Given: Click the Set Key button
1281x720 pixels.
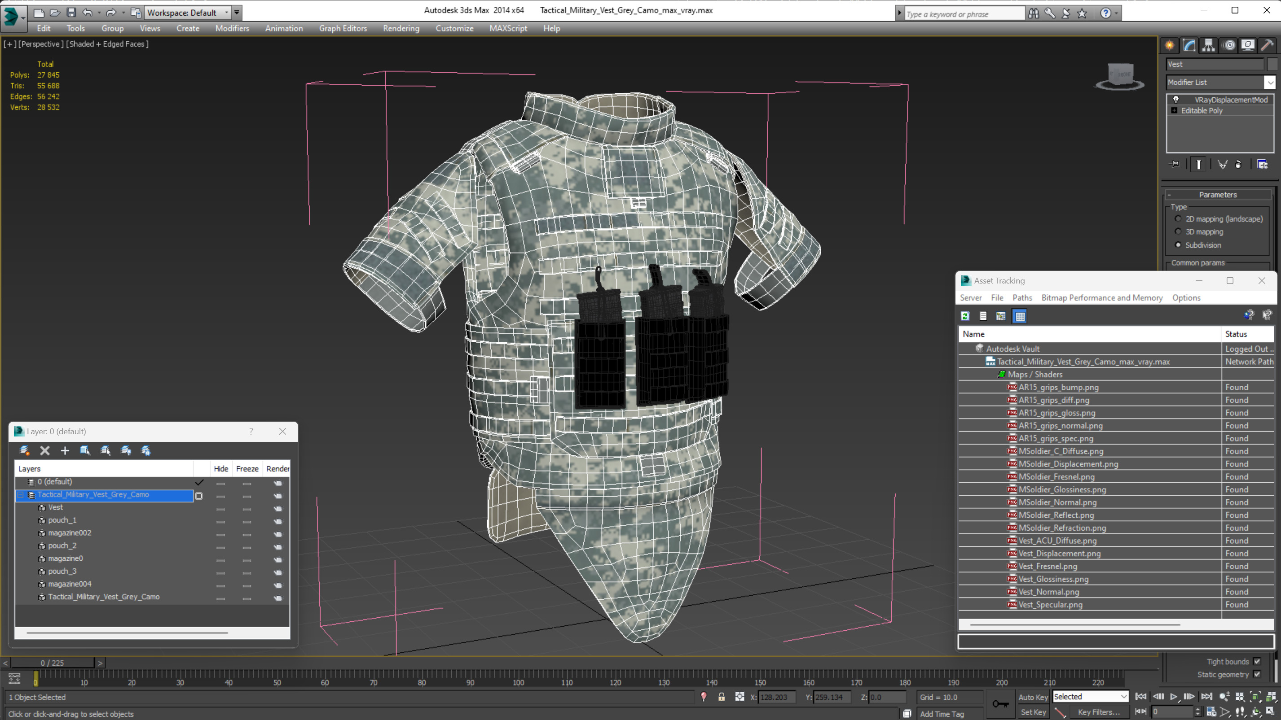Looking at the screenshot, I should point(1033,712).
